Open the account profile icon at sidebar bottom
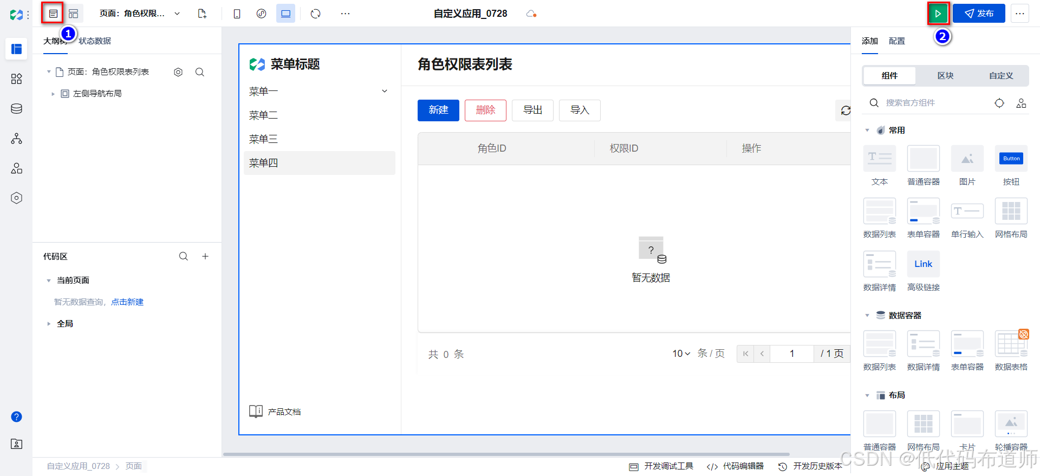 pos(16,444)
